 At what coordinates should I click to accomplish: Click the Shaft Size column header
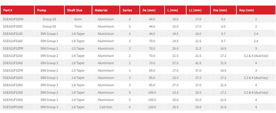[78, 10]
